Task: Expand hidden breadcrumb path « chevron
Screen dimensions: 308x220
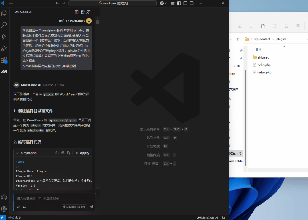Action: [x=251, y=39]
